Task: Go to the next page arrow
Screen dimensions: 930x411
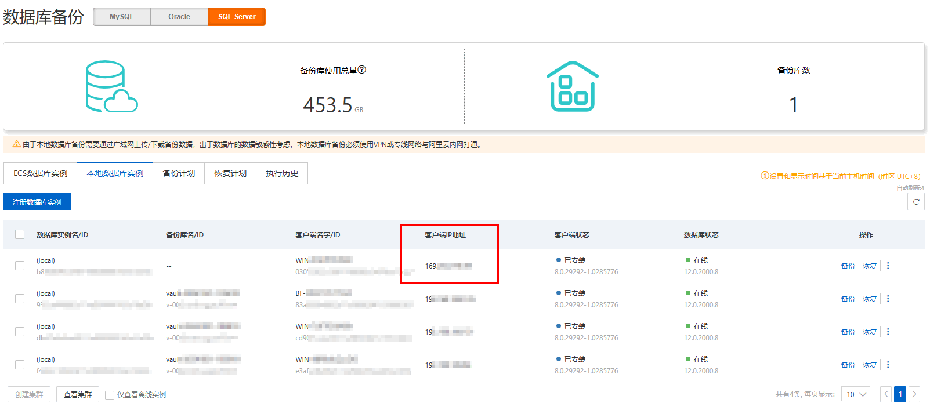Action: [x=914, y=394]
